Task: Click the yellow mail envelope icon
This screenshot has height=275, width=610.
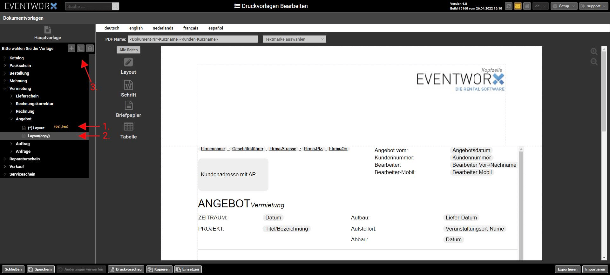Action: pyautogui.click(x=518, y=6)
